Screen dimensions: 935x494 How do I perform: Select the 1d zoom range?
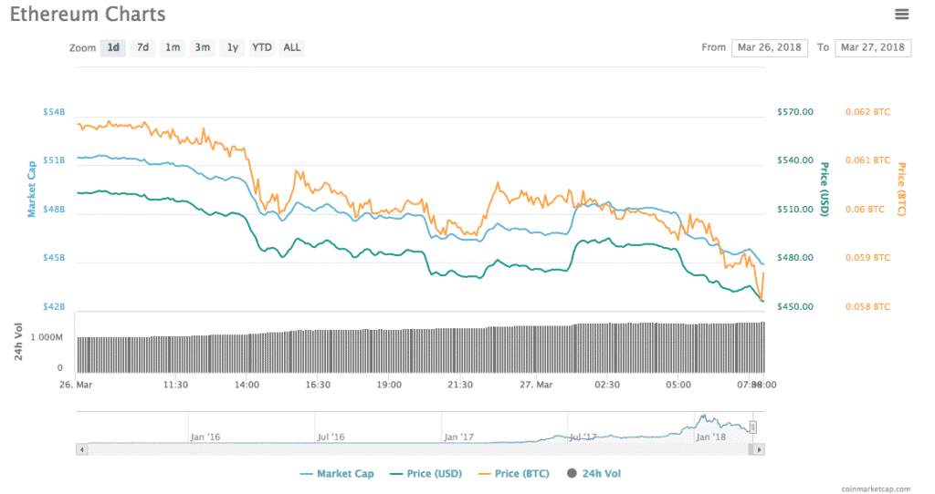click(113, 47)
